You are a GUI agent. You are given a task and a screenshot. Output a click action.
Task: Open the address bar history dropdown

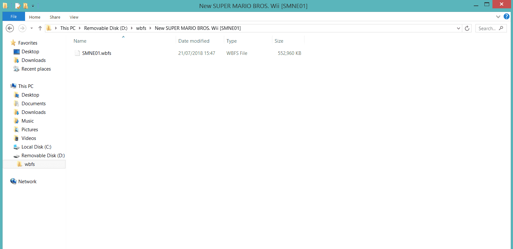458,28
